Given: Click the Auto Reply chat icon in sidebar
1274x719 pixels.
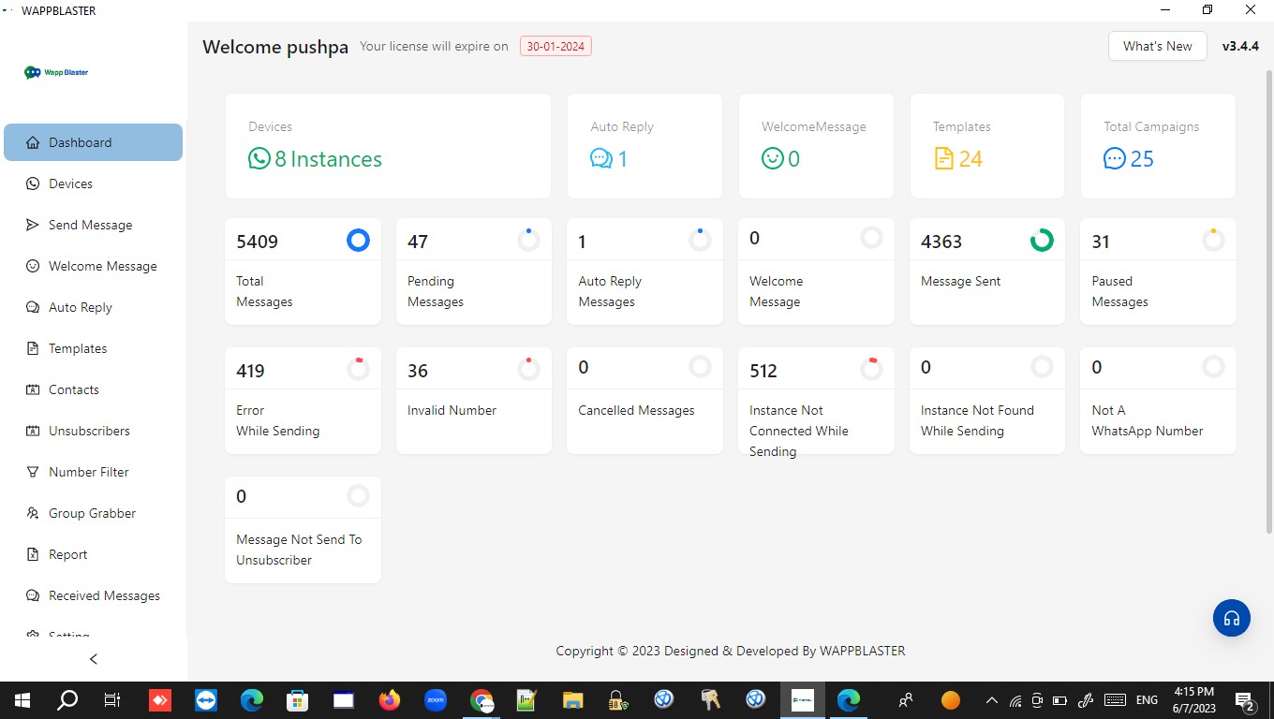Looking at the screenshot, I should point(33,307).
